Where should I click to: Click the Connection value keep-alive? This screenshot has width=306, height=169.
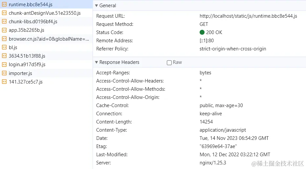(210, 114)
